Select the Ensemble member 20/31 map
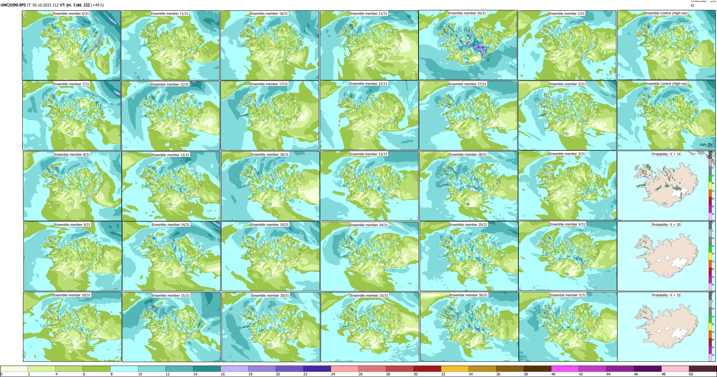The image size is (717, 377). click(x=271, y=327)
